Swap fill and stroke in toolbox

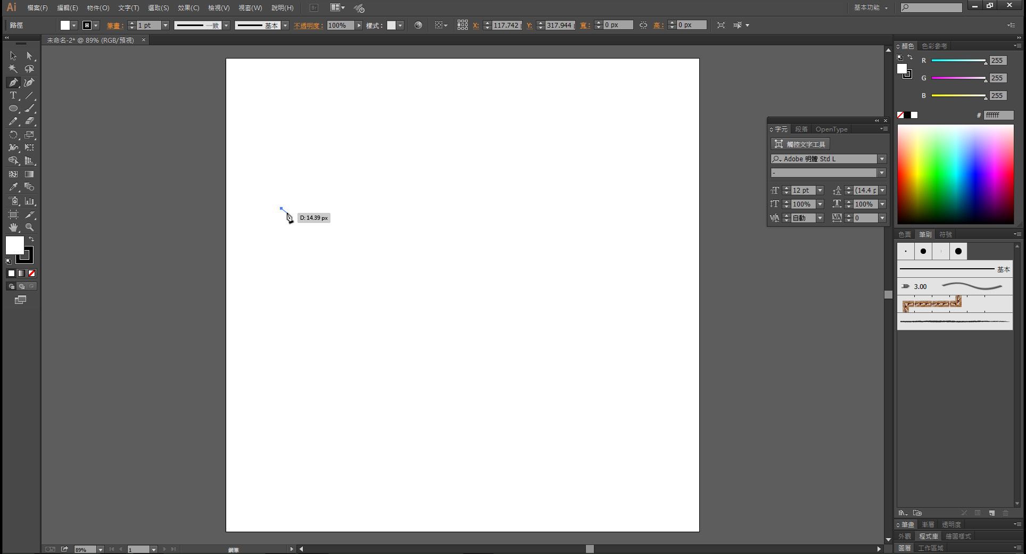[31, 239]
